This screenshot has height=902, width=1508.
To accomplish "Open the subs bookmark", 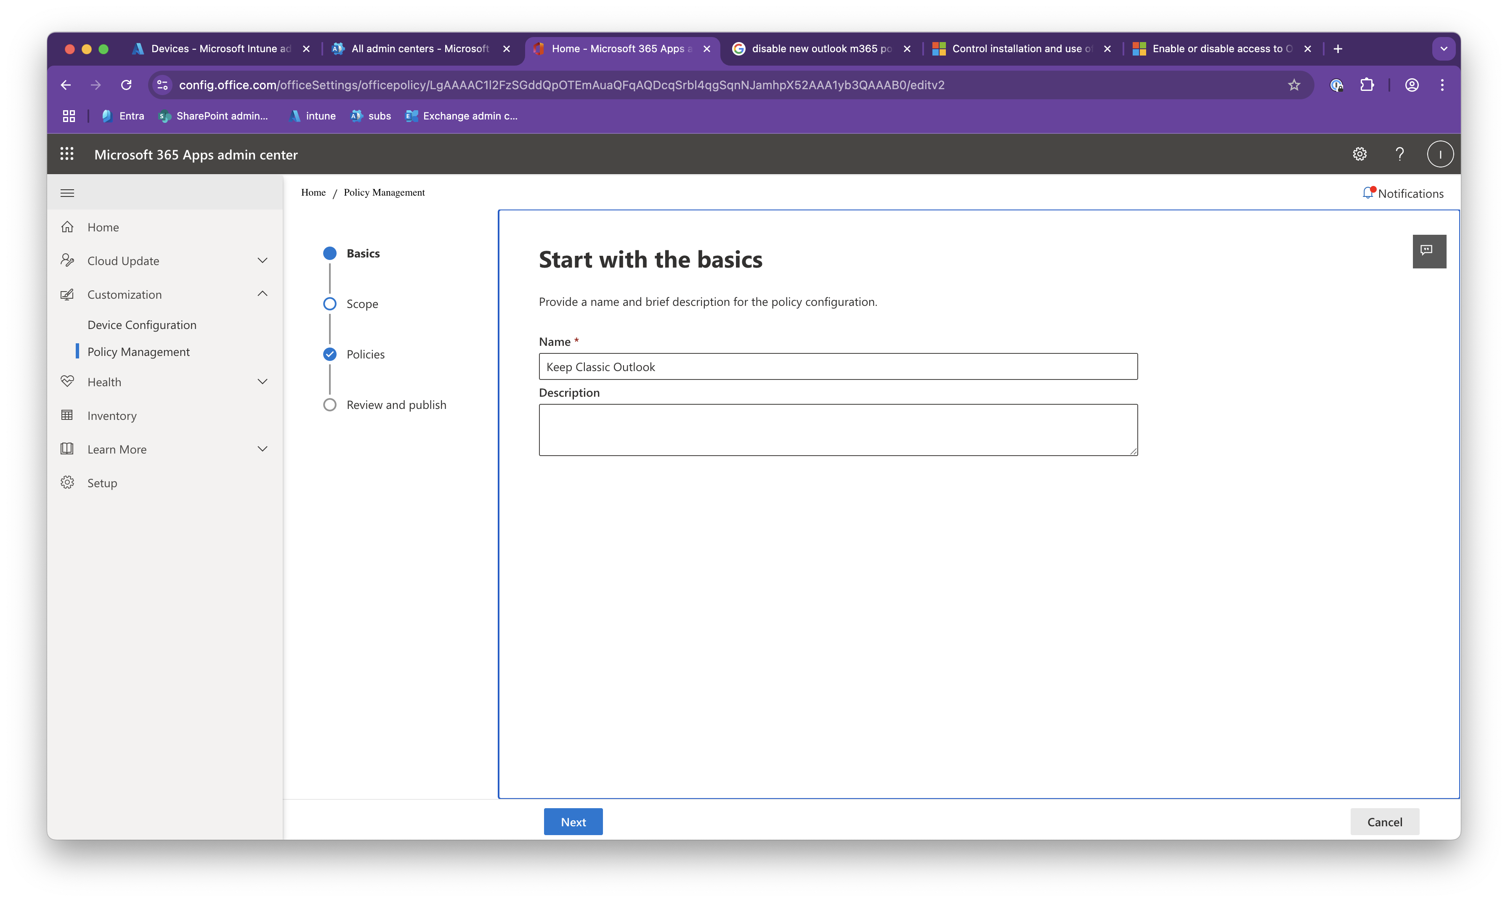I will point(371,116).
